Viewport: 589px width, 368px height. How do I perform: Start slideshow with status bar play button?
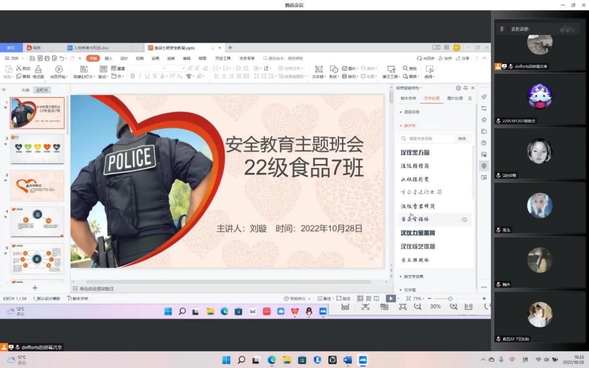[x=390, y=299]
